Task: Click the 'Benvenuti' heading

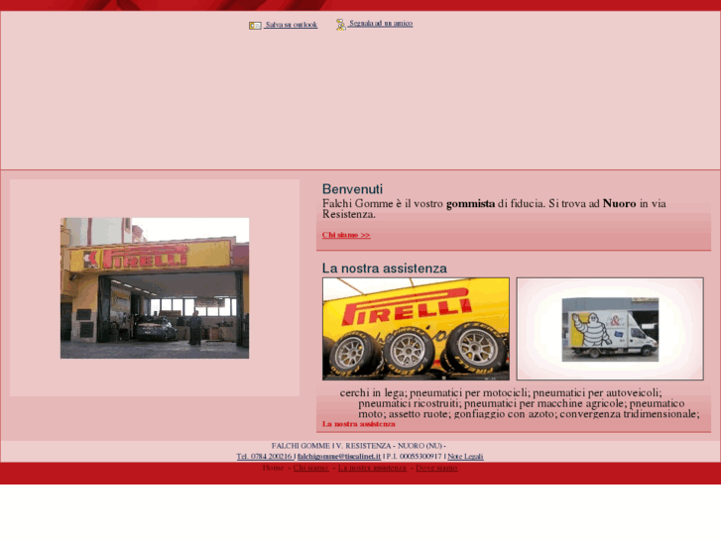Action: (352, 189)
